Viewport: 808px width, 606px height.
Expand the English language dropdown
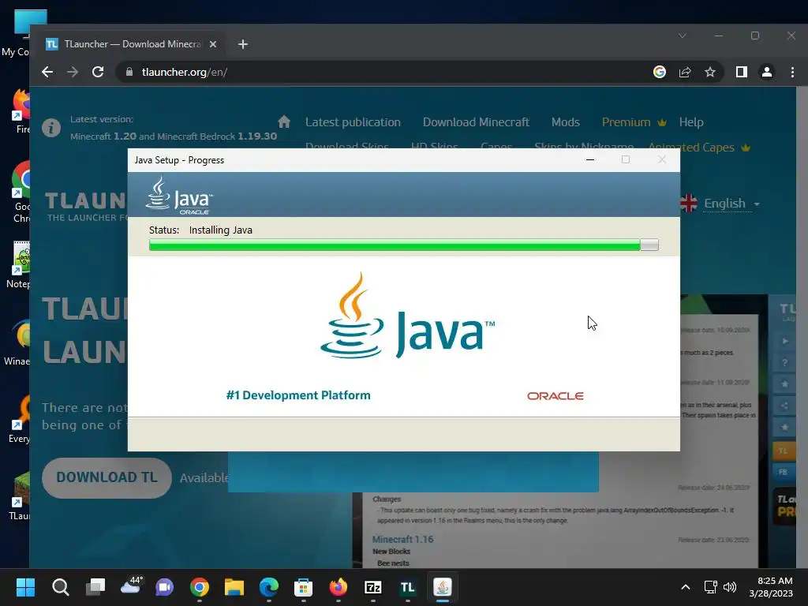[731, 204]
